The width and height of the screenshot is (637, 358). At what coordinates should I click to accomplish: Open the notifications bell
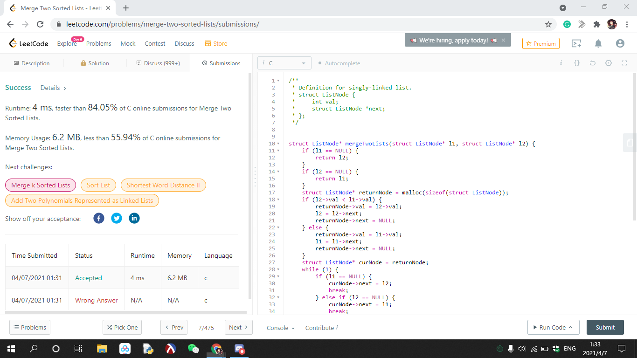(x=598, y=43)
